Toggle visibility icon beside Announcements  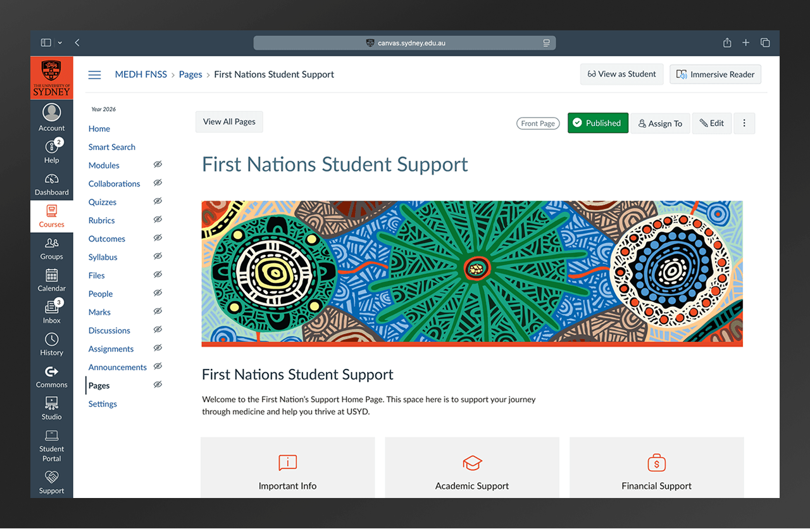(158, 366)
